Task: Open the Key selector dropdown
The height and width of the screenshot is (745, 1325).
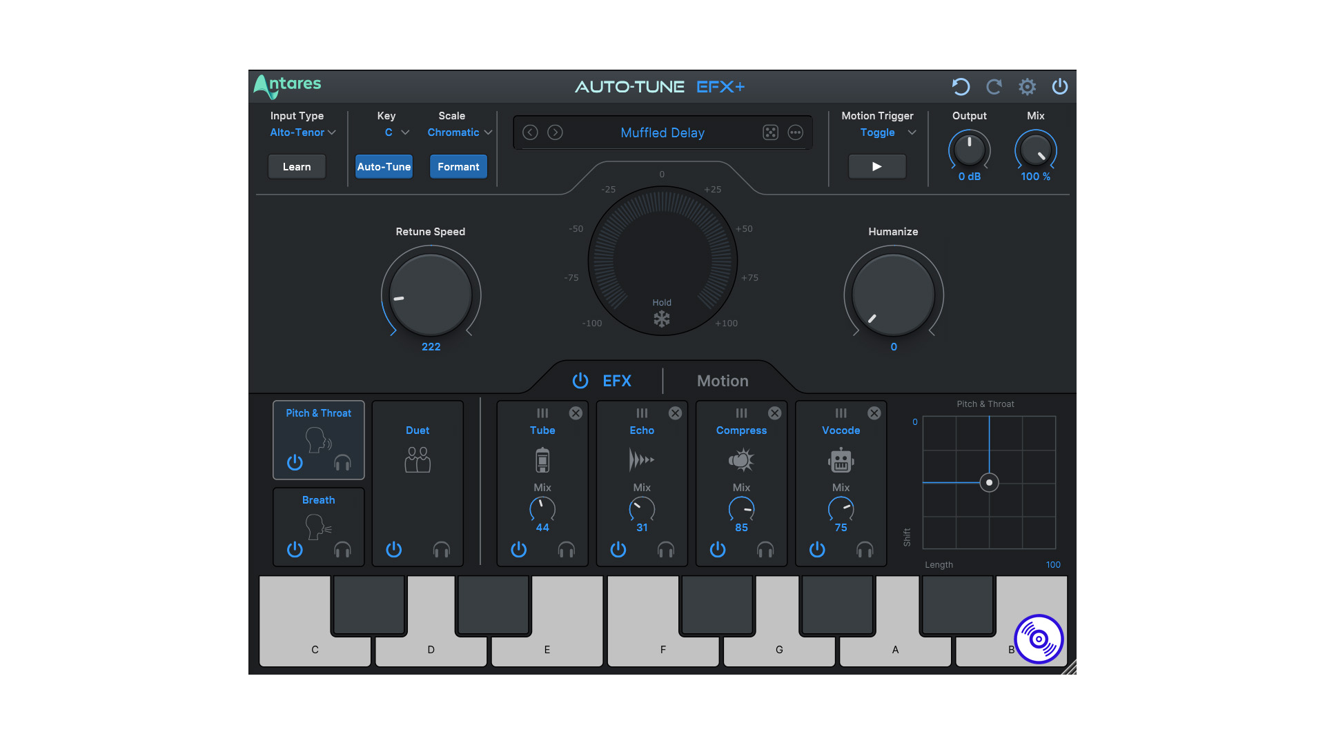Action: pyautogui.click(x=392, y=132)
